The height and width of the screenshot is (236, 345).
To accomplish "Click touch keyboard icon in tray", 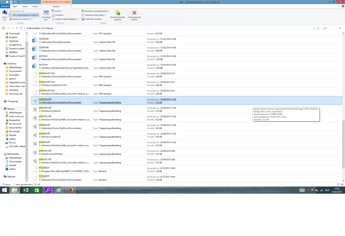I will click(x=302, y=190).
